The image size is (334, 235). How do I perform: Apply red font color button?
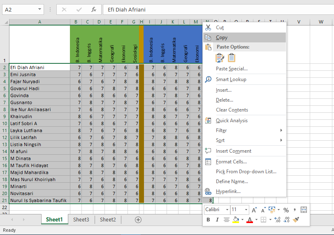[250, 220]
